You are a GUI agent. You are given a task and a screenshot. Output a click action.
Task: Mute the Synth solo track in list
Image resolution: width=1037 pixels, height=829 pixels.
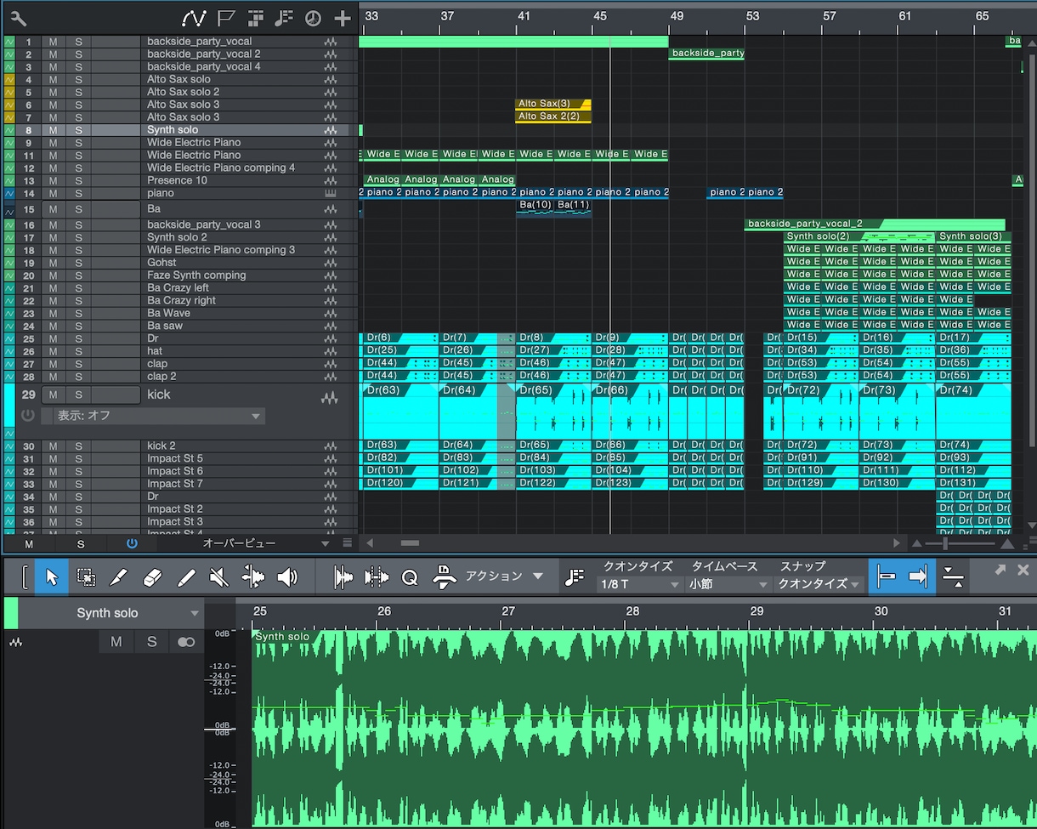(53, 130)
